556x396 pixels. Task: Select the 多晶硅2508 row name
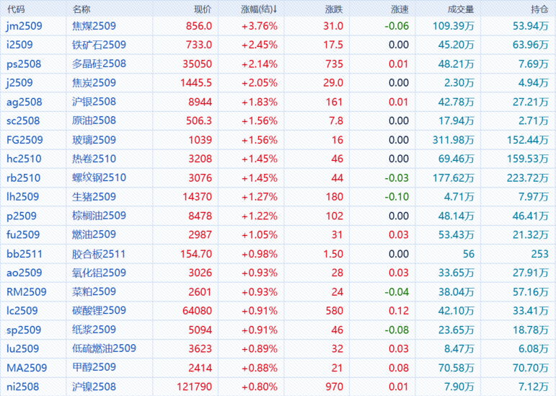pos(99,64)
